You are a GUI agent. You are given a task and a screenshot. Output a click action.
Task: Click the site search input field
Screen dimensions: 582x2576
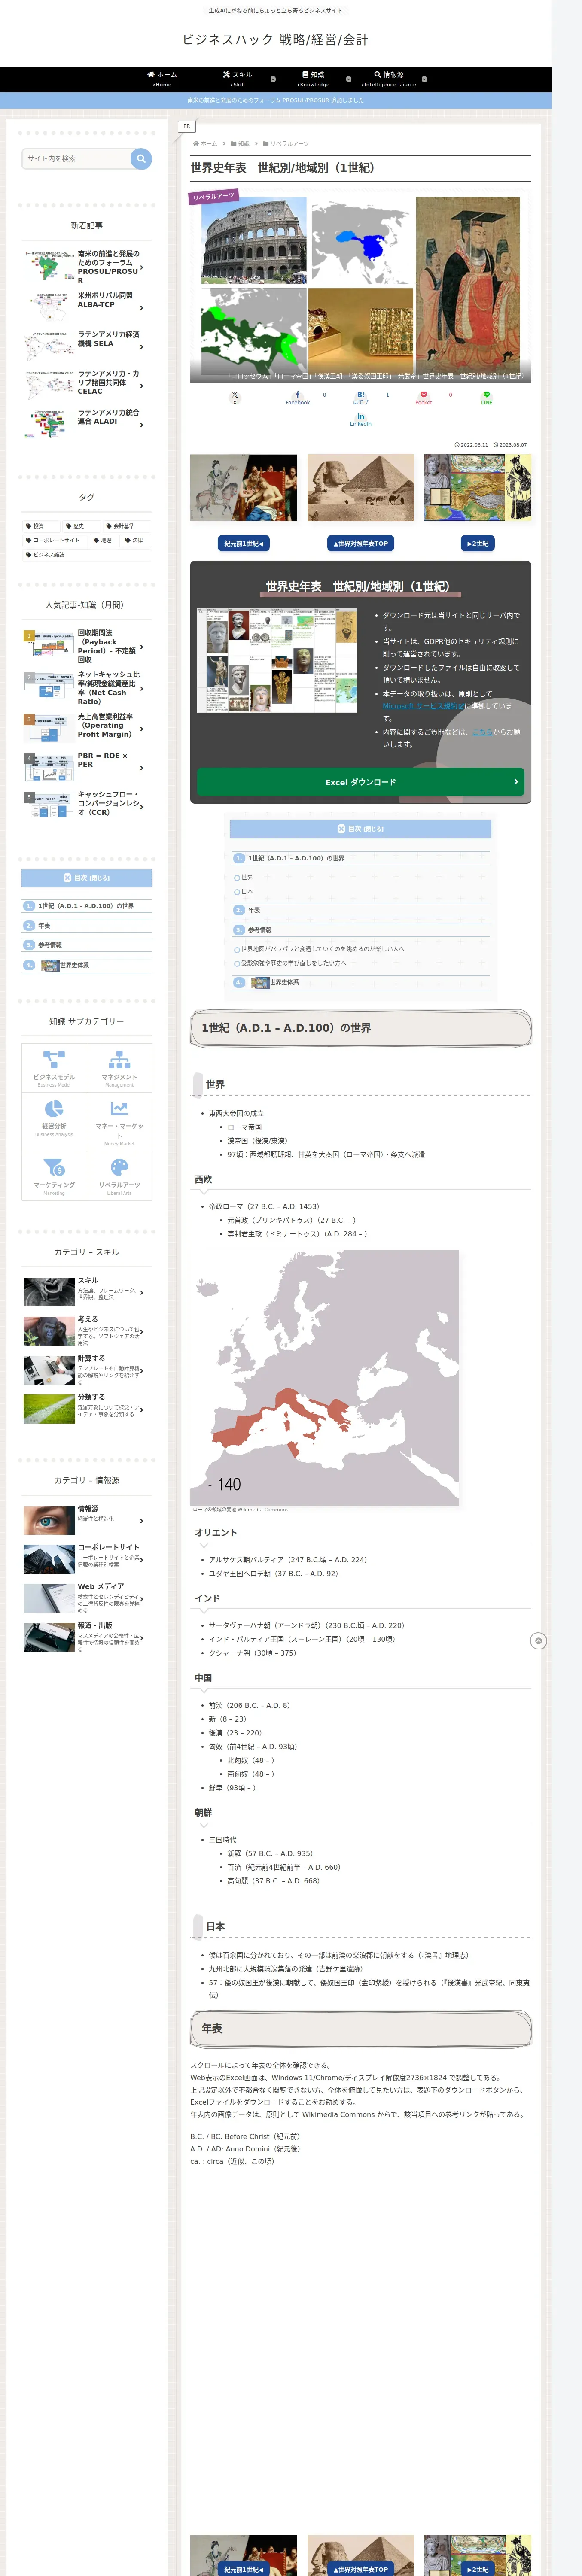(x=76, y=158)
